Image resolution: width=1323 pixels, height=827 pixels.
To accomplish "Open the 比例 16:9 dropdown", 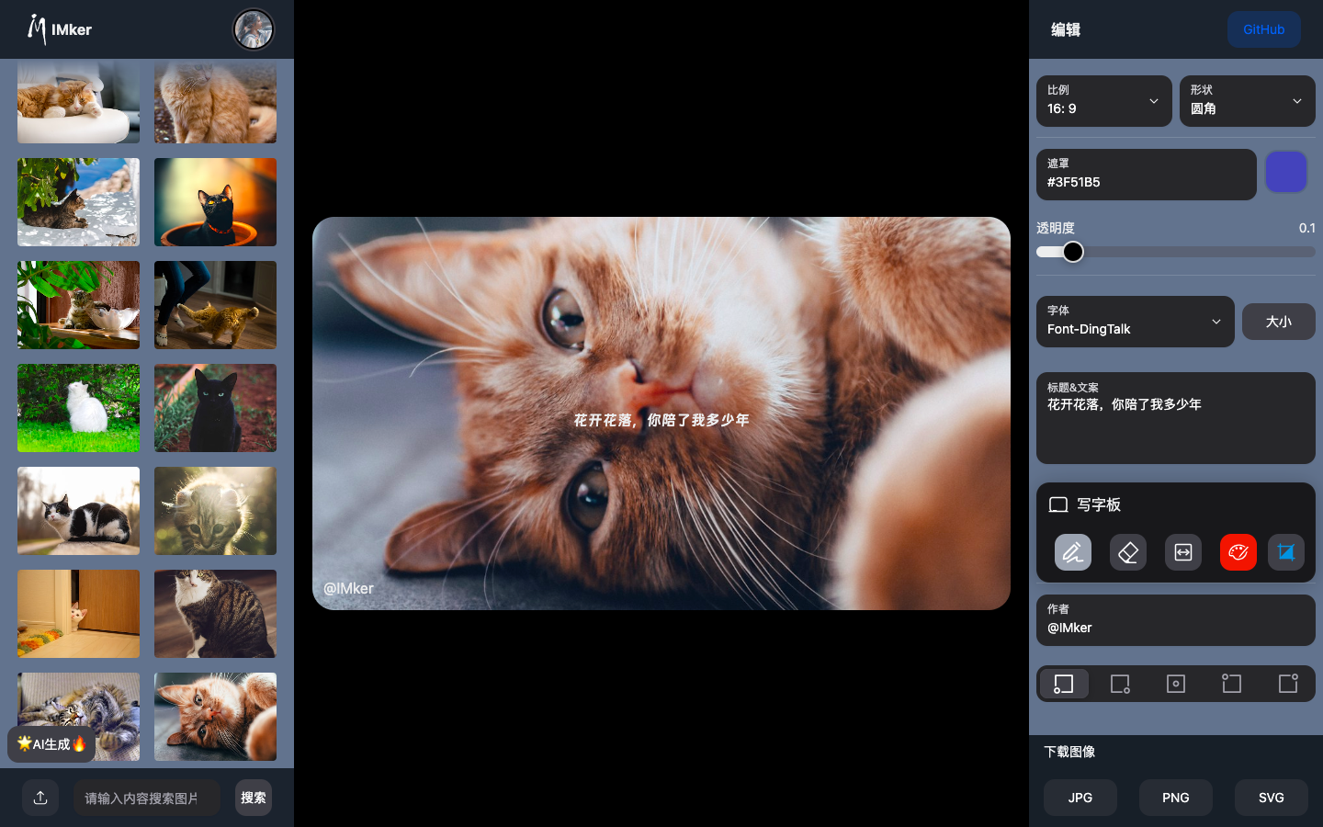I will tap(1104, 101).
